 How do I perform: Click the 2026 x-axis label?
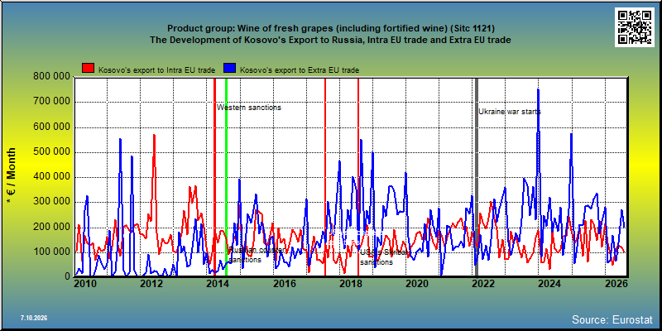tap(615, 284)
